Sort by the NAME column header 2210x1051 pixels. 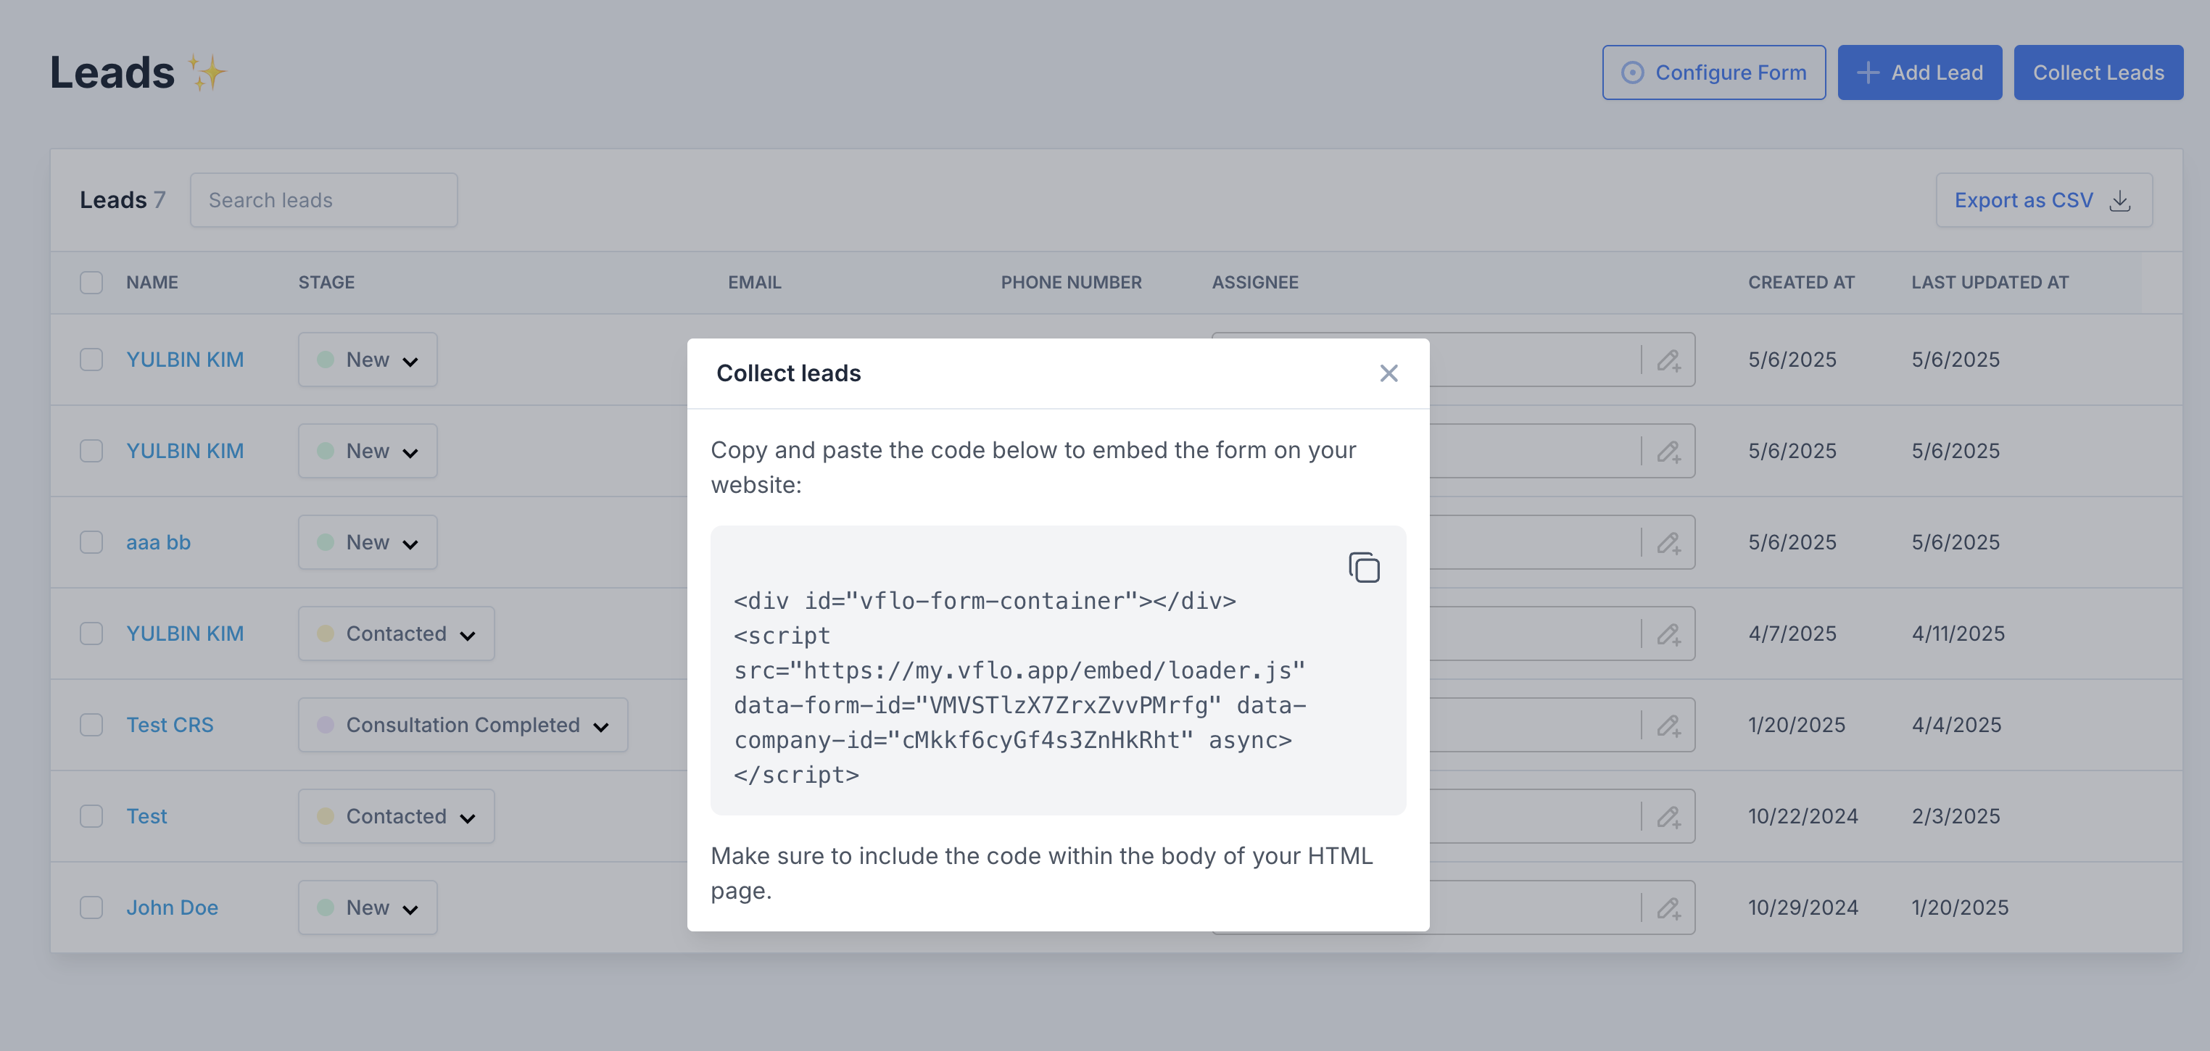pyautogui.click(x=152, y=282)
